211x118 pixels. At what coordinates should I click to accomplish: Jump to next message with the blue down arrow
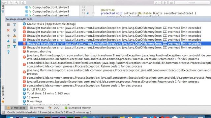8,41
